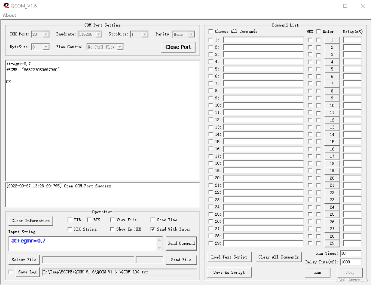Click the Run button

318,272
